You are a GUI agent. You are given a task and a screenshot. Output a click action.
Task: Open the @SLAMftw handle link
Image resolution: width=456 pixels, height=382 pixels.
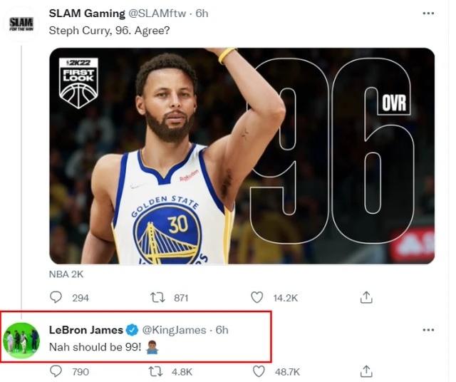[160, 14]
